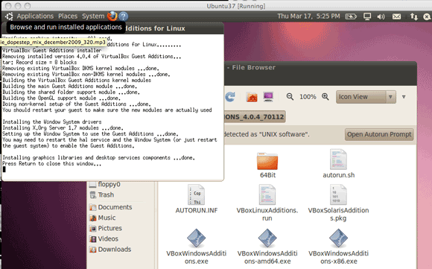Image resolution: width=432 pixels, height=269 pixels.
Task: Select the VBoxWindowsAdditions.exe file
Action: point(196,247)
